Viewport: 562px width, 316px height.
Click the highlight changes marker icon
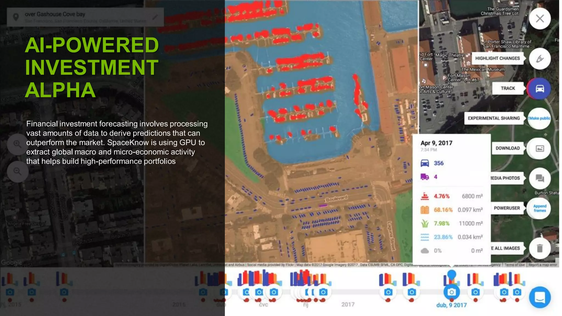tap(539, 59)
